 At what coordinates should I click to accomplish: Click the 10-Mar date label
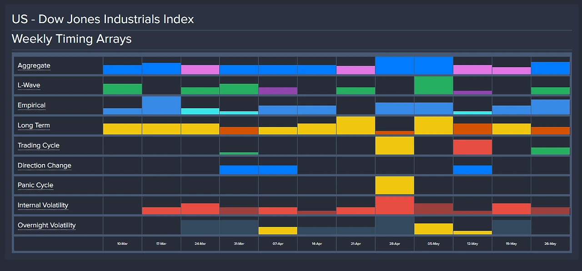122,244
